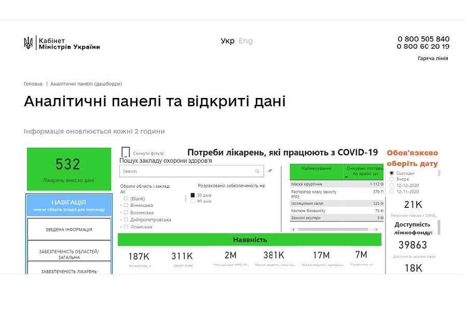
Task: Click Аналітичні панелі (дашборди) breadcrumb
Action: tap(86, 84)
